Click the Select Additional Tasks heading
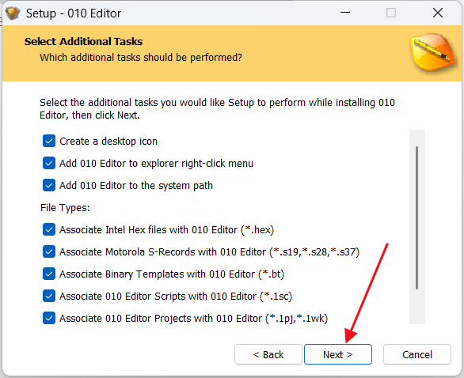 coord(83,42)
